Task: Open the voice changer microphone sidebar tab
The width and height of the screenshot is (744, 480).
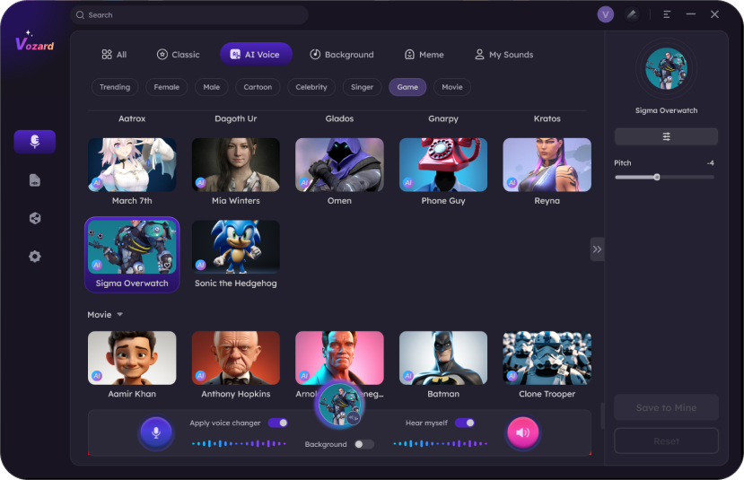Action: [x=34, y=142]
